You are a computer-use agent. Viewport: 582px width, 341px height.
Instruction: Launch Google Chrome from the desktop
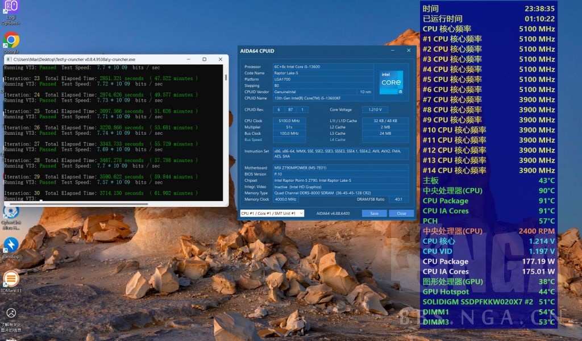click(11, 40)
